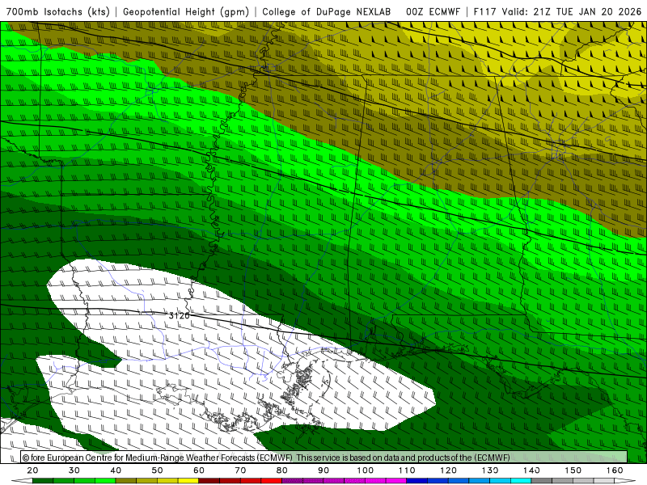Select the '120' colorbar scale label
The width and height of the screenshot is (647, 485).
(448, 470)
